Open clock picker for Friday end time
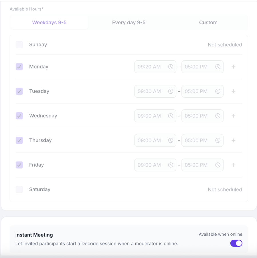 [218, 165]
